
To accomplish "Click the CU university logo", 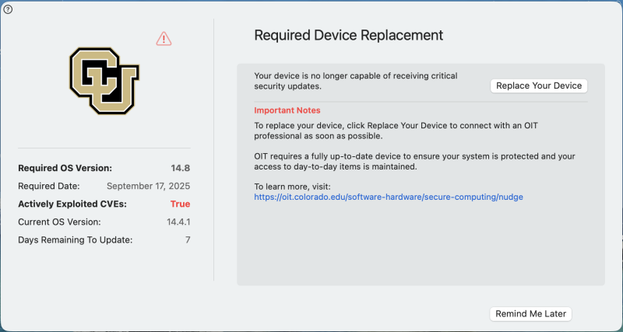I will click(x=104, y=81).
